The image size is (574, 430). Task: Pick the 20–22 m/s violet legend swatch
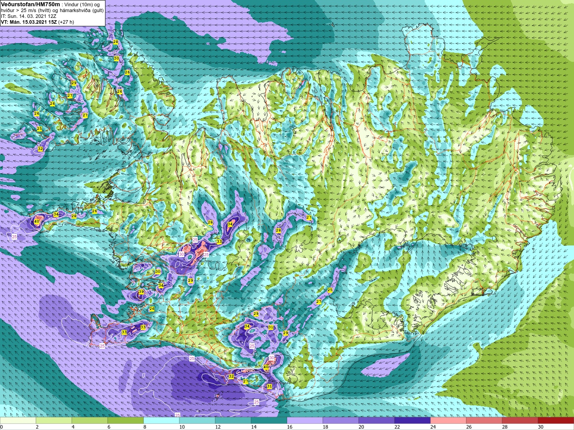coord(377,421)
